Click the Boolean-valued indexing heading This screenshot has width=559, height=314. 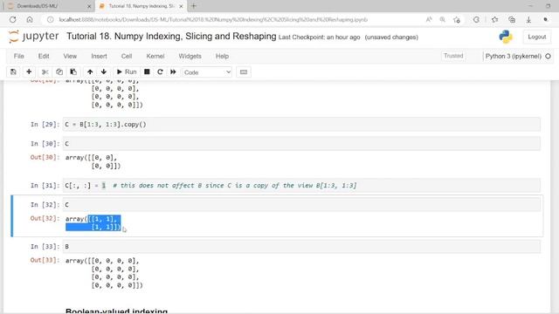[116, 311]
